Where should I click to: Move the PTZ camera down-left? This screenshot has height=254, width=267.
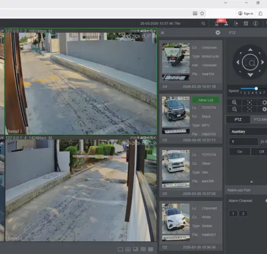[x=240, y=71]
